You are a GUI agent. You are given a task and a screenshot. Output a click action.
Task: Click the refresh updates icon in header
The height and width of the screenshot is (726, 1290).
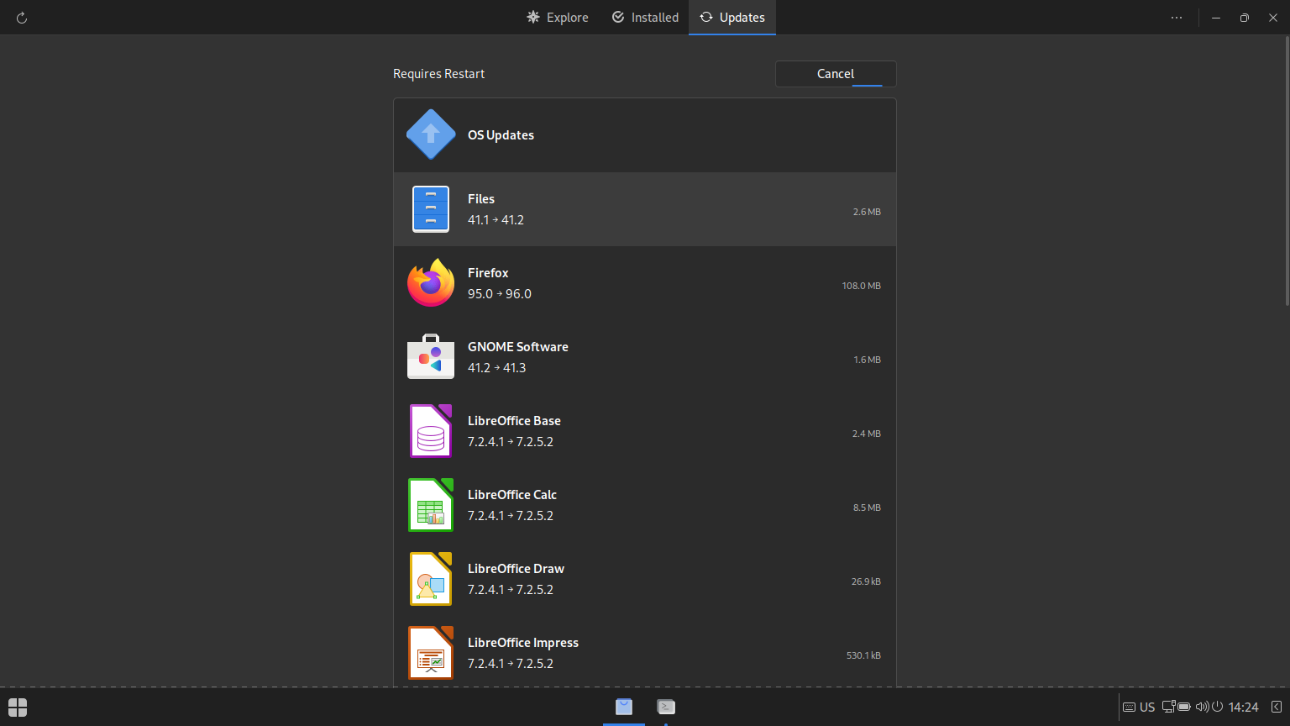22,18
